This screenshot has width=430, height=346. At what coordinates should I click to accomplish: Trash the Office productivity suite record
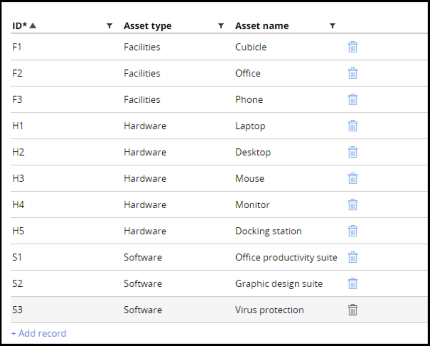point(352,257)
